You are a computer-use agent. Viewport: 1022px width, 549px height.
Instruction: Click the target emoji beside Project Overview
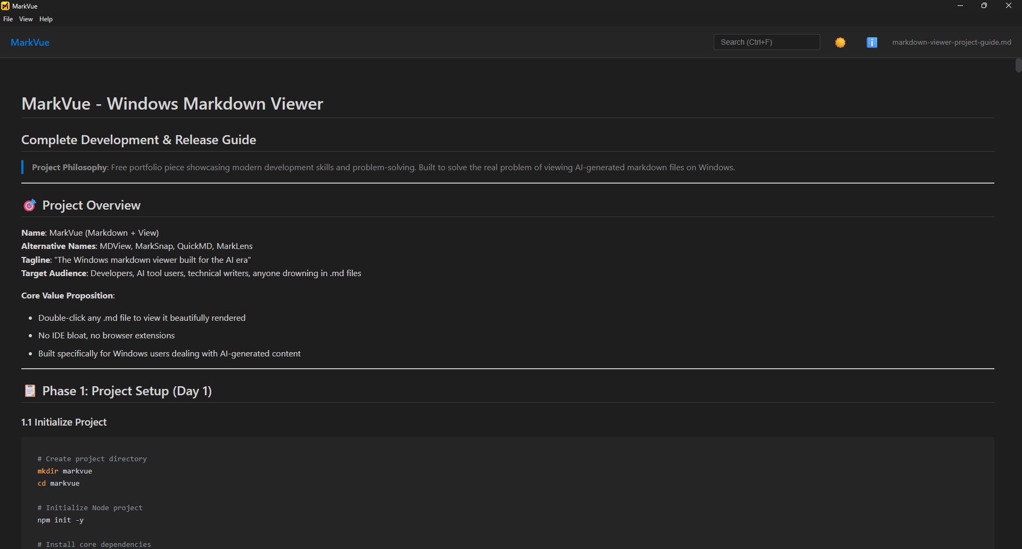coord(30,205)
